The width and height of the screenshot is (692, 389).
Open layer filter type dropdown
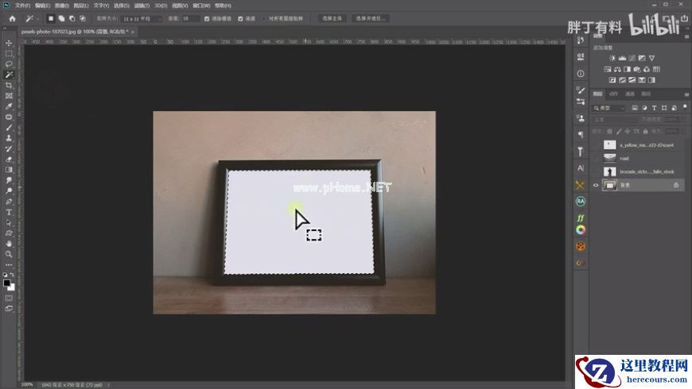pos(609,108)
